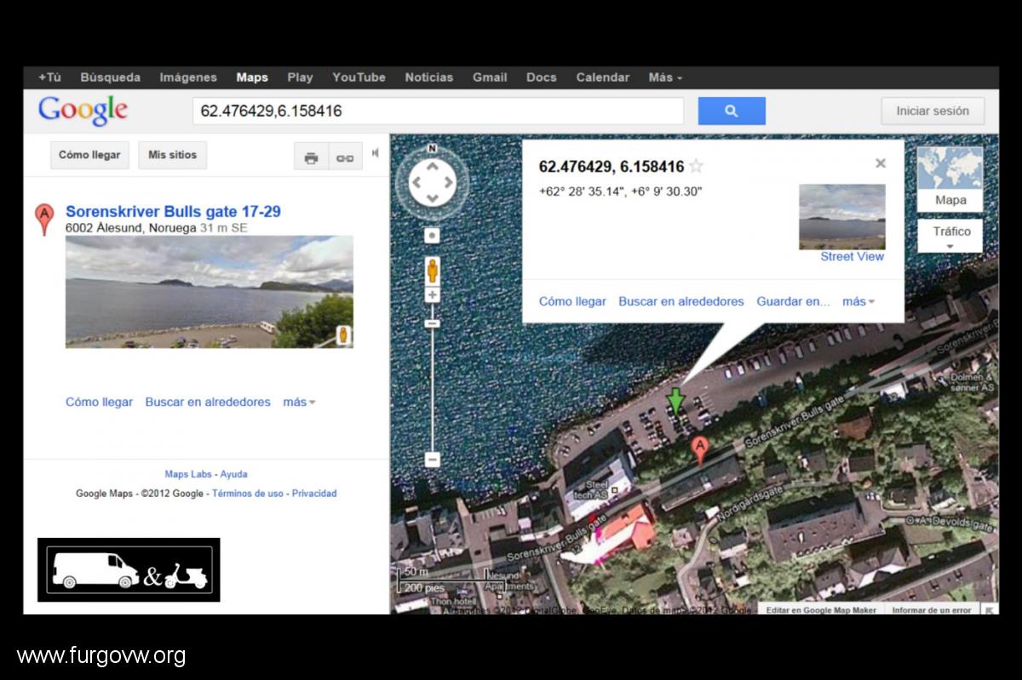Open Play in the top bar
Viewport: 1022px width, 680px height.
(x=300, y=77)
